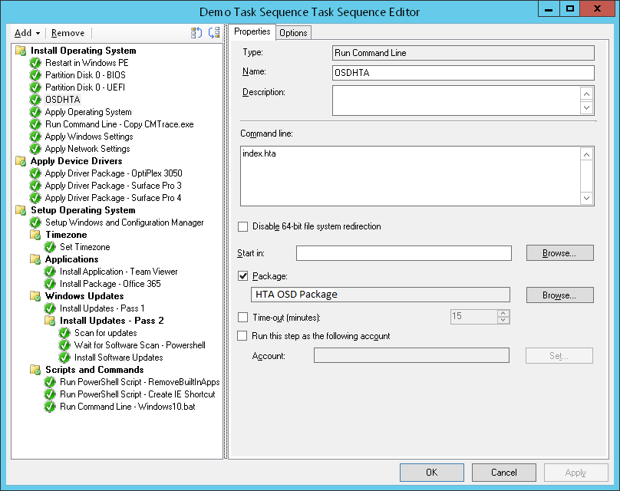Select Run Command Line - Windows10.bat step

(127, 407)
